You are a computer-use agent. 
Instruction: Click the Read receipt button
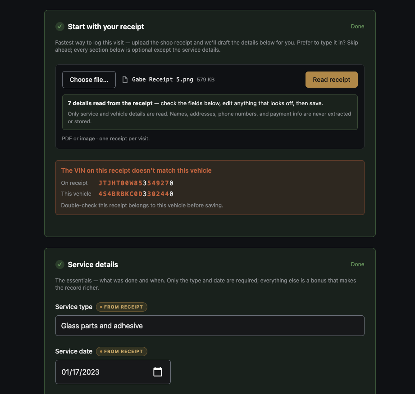click(331, 80)
